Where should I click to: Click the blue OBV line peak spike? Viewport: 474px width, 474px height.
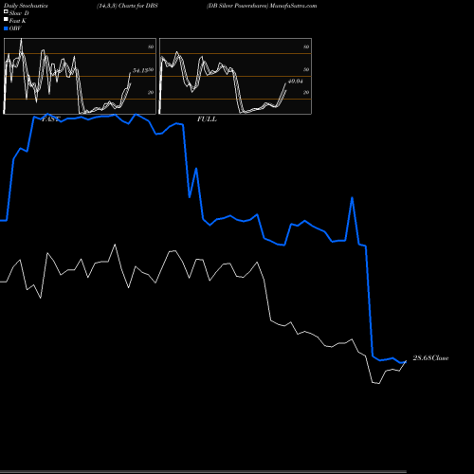(x=352, y=198)
